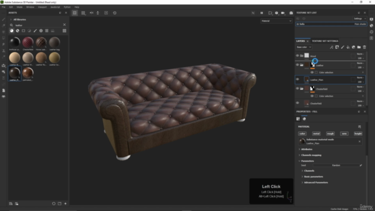Hide the Leather folder layer
The image size is (375, 211).
(298, 65)
